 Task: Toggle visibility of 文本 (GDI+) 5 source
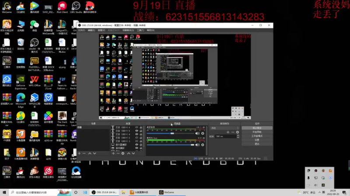(136, 131)
